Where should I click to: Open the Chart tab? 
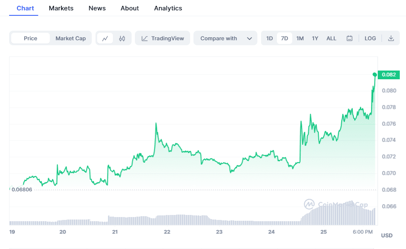[x=25, y=8]
